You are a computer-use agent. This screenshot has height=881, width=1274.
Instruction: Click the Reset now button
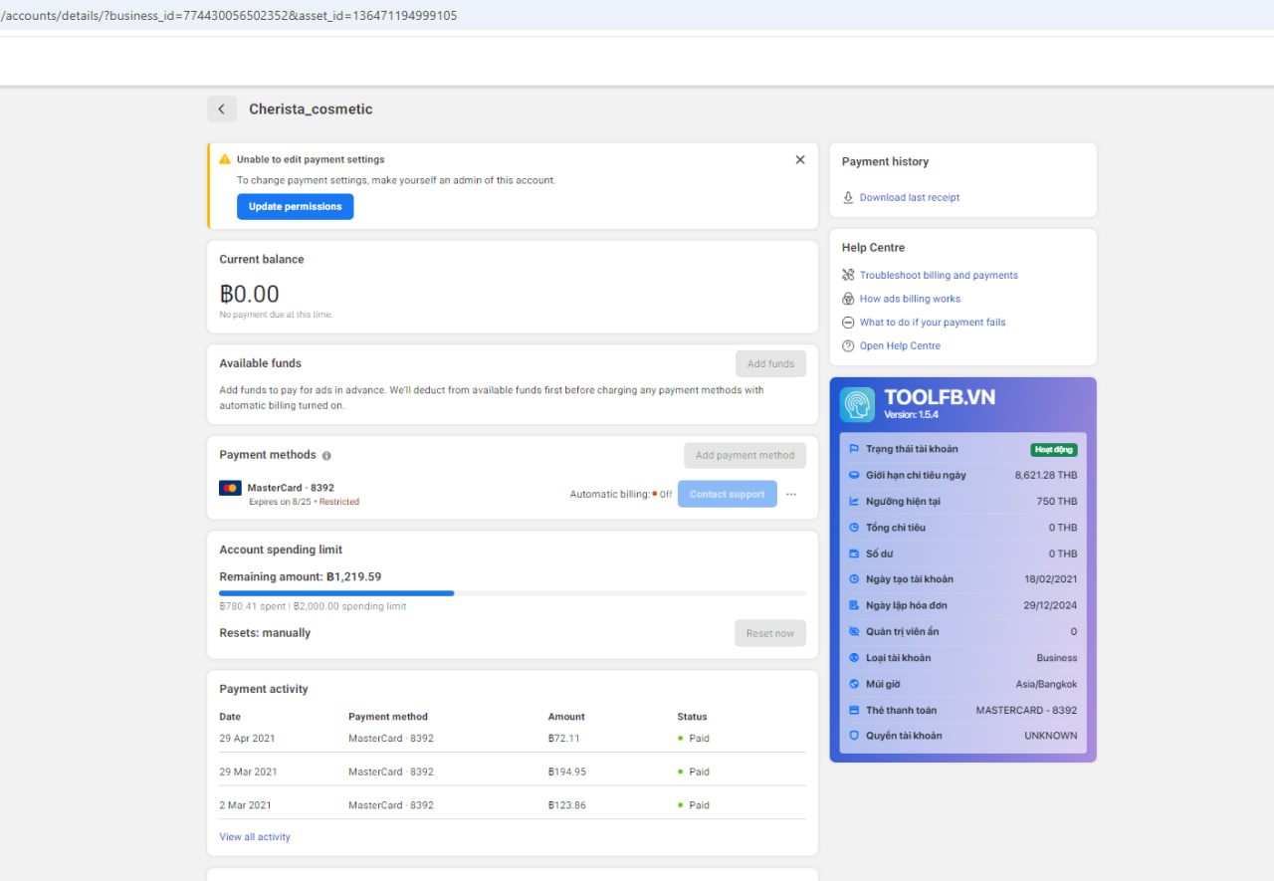(770, 633)
